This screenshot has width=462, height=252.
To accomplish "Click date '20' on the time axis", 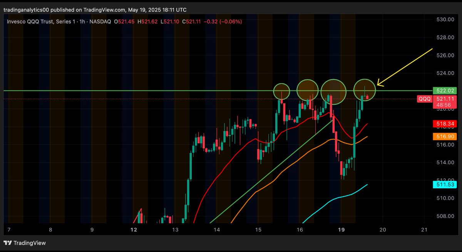I will point(383,230).
